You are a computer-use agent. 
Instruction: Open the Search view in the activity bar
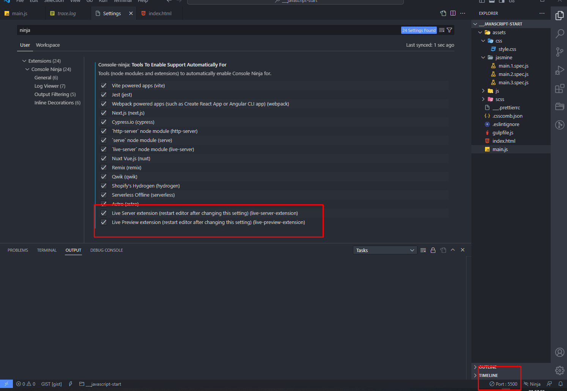[559, 34]
